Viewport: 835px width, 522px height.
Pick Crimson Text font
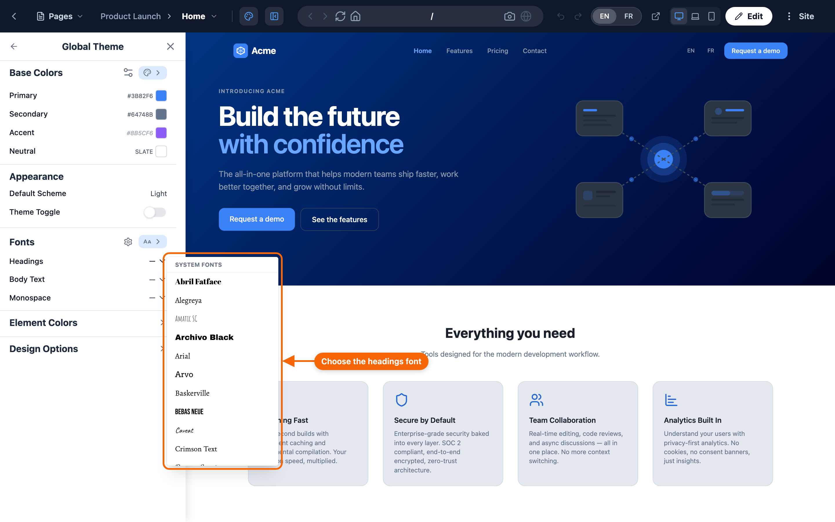click(x=222, y=449)
